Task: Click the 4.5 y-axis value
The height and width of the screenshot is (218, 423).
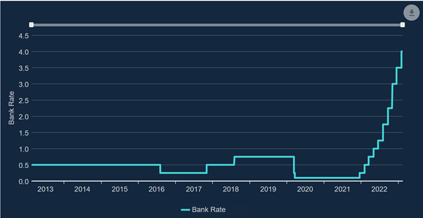Action: pyautogui.click(x=23, y=36)
